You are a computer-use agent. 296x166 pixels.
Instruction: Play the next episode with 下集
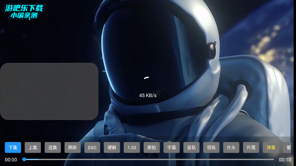click(x=13, y=147)
